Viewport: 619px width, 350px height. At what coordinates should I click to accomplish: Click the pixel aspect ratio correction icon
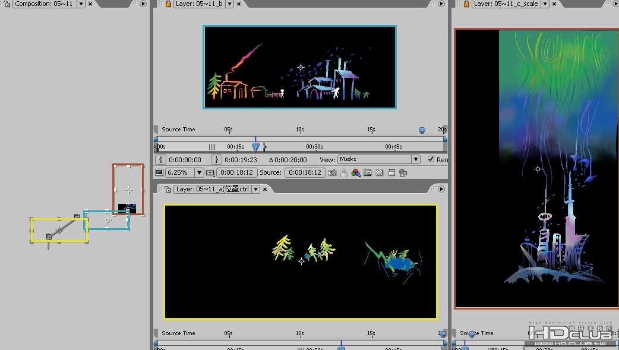point(391,173)
